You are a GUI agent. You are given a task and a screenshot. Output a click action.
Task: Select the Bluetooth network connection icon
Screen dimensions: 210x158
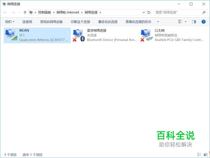click(79, 35)
